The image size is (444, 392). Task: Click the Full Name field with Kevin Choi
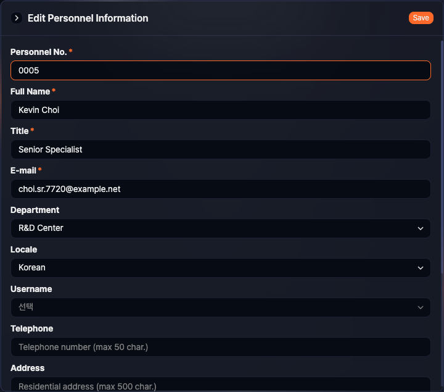(220, 110)
